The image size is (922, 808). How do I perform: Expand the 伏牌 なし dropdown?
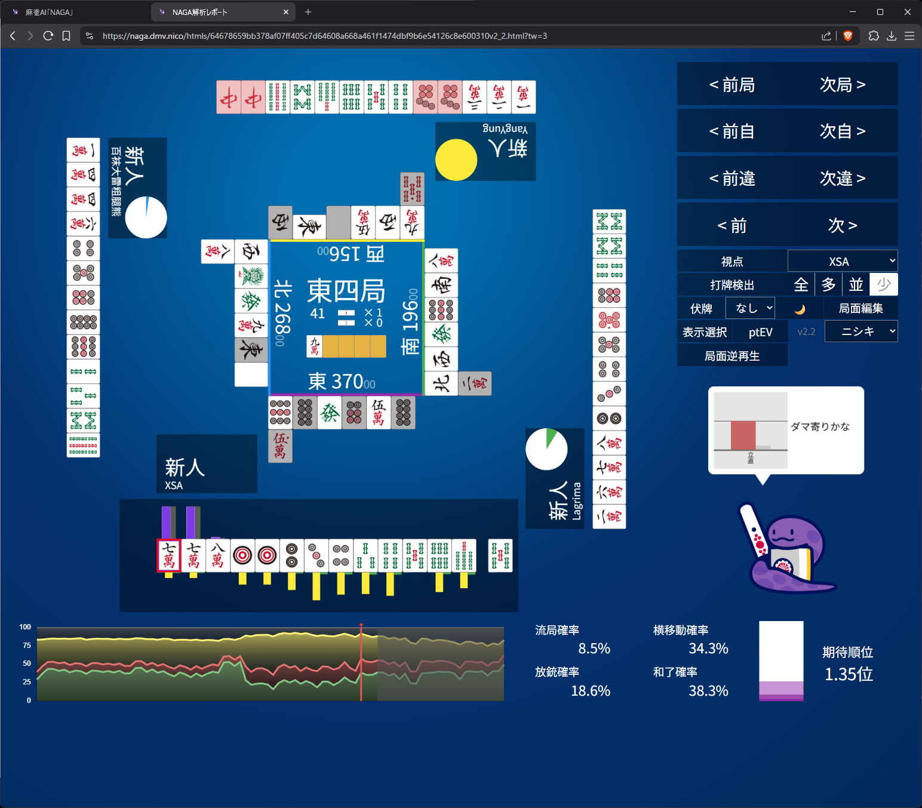pyautogui.click(x=750, y=308)
